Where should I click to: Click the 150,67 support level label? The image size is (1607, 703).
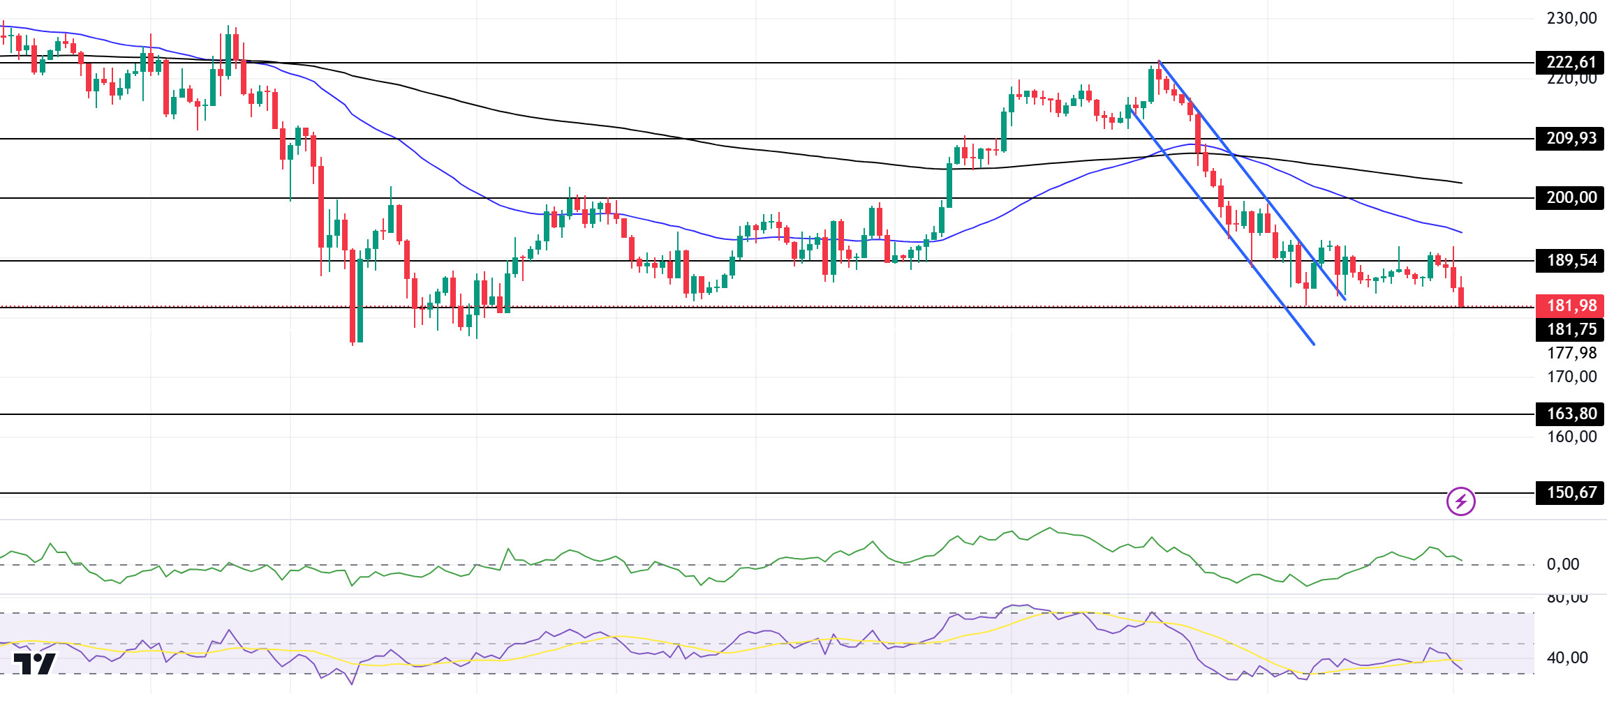pos(1570,492)
